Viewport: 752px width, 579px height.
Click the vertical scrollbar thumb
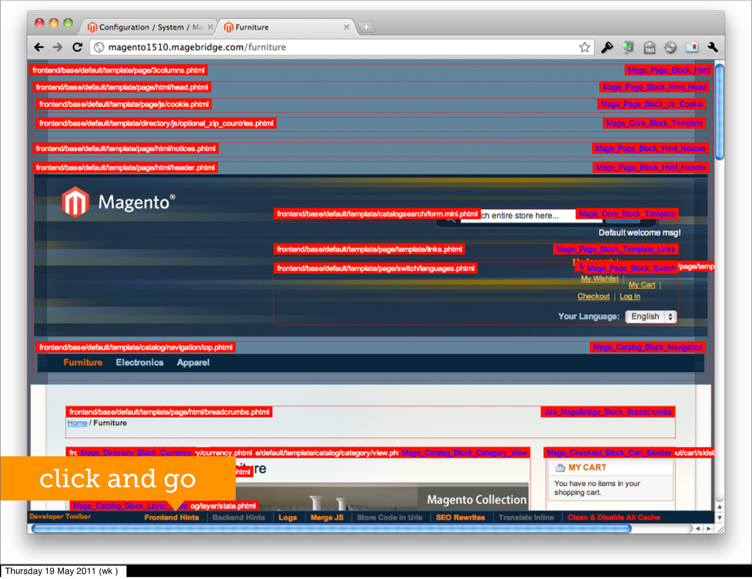tap(719, 112)
